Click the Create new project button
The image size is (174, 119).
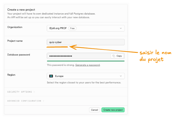113,110
